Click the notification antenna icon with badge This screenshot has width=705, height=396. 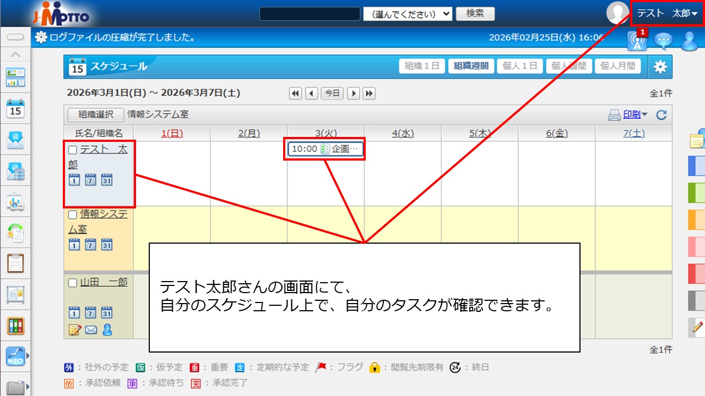[x=637, y=41]
